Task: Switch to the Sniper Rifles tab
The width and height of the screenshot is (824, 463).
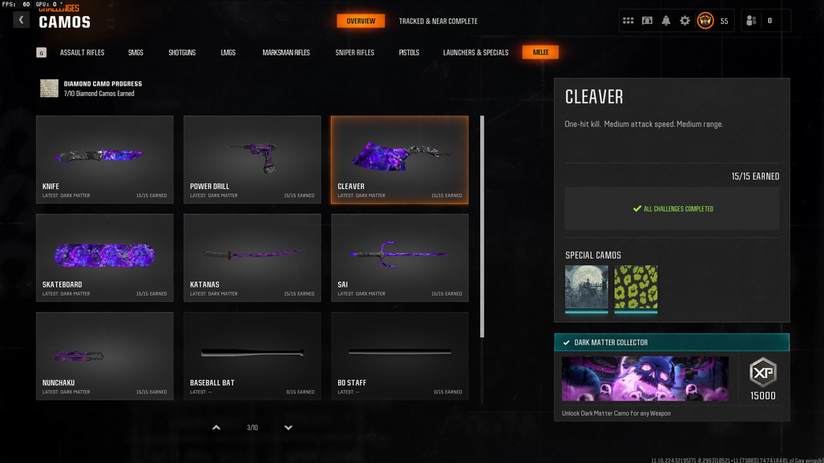Action: 355,53
